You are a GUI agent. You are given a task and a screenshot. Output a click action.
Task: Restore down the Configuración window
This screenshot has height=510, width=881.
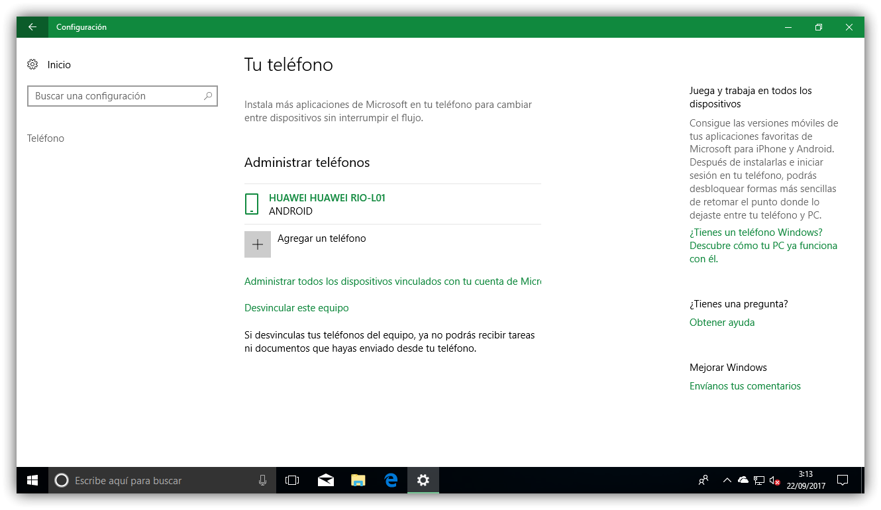[x=819, y=27]
